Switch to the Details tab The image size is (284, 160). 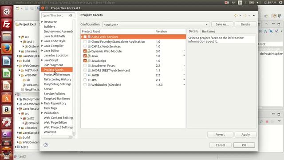(x=193, y=31)
